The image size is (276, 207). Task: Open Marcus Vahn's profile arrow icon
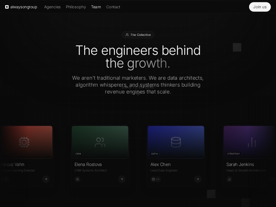(46, 179)
